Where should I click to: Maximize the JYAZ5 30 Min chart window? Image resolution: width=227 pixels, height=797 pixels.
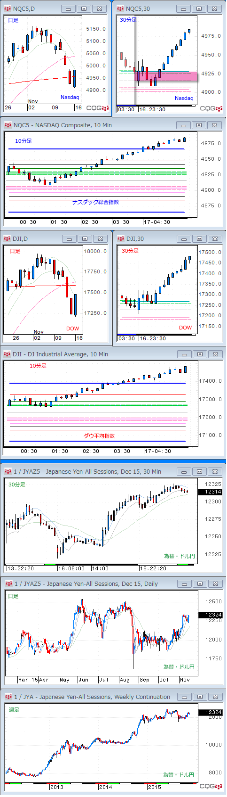tap(199, 471)
